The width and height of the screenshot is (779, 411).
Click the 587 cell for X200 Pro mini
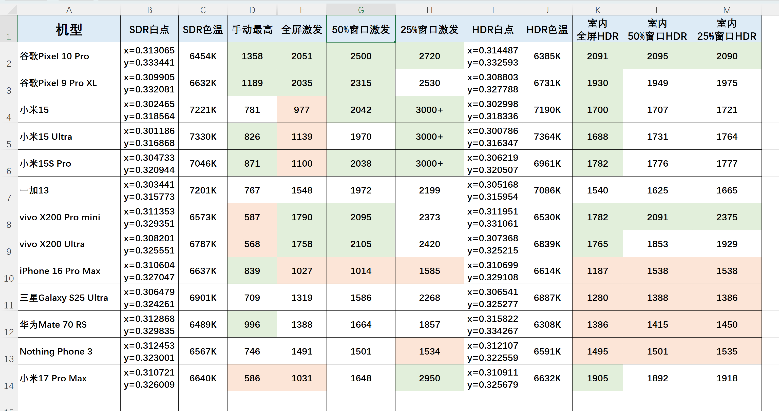click(x=252, y=217)
